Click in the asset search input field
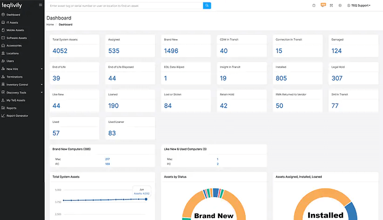This screenshot has width=383, height=220. 126,6
